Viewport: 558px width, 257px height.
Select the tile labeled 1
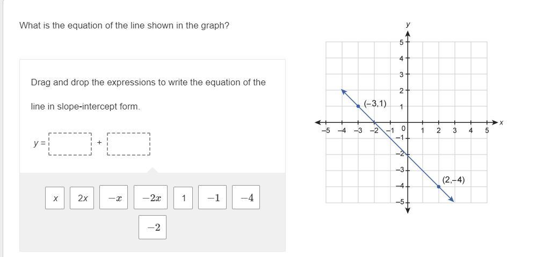pos(183,198)
